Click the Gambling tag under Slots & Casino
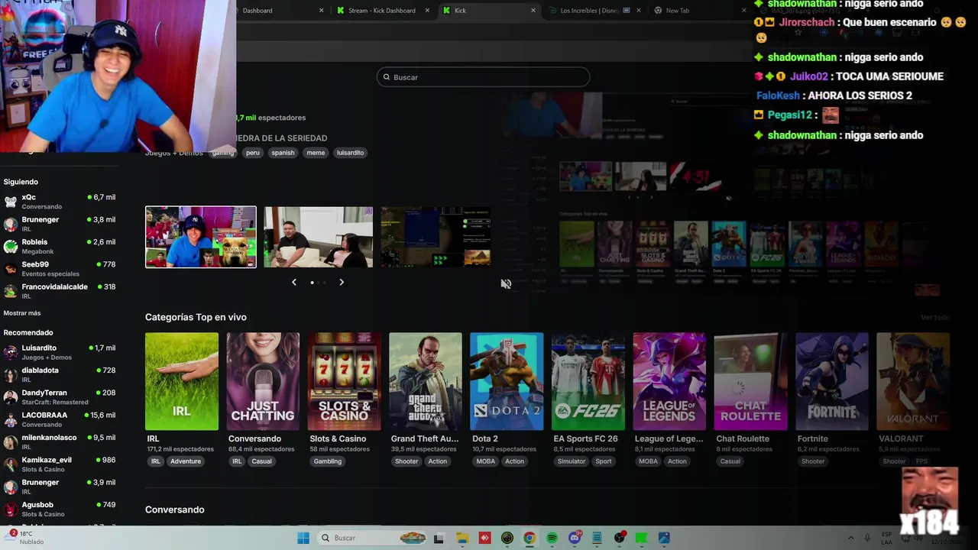The image size is (978, 550). [328, 461]
